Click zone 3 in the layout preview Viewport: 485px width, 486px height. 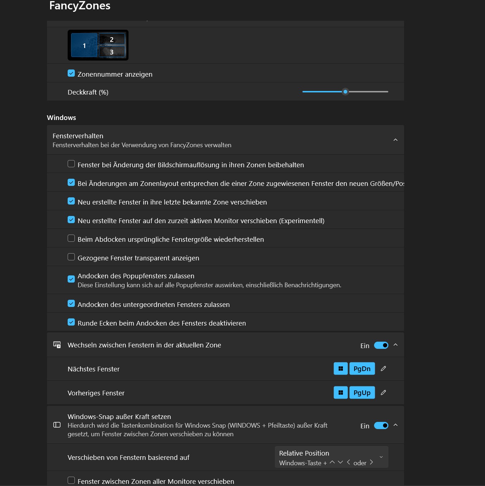[112, 52]
